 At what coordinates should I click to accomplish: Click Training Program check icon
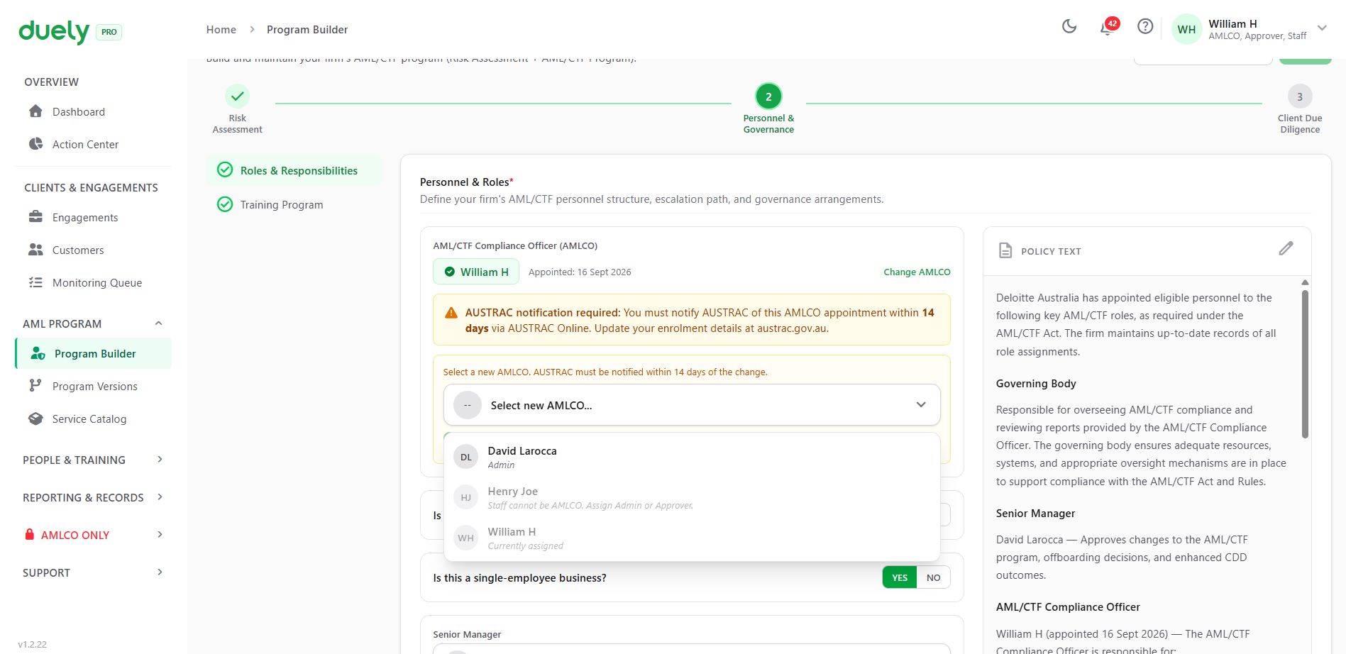225,204
